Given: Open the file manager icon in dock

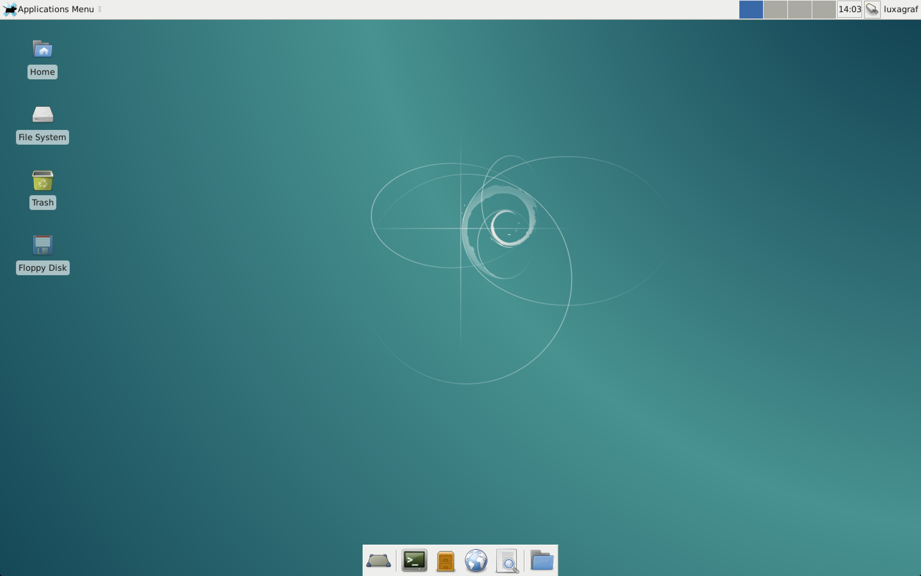Looking at the screenshot, I should pos(542,559).
